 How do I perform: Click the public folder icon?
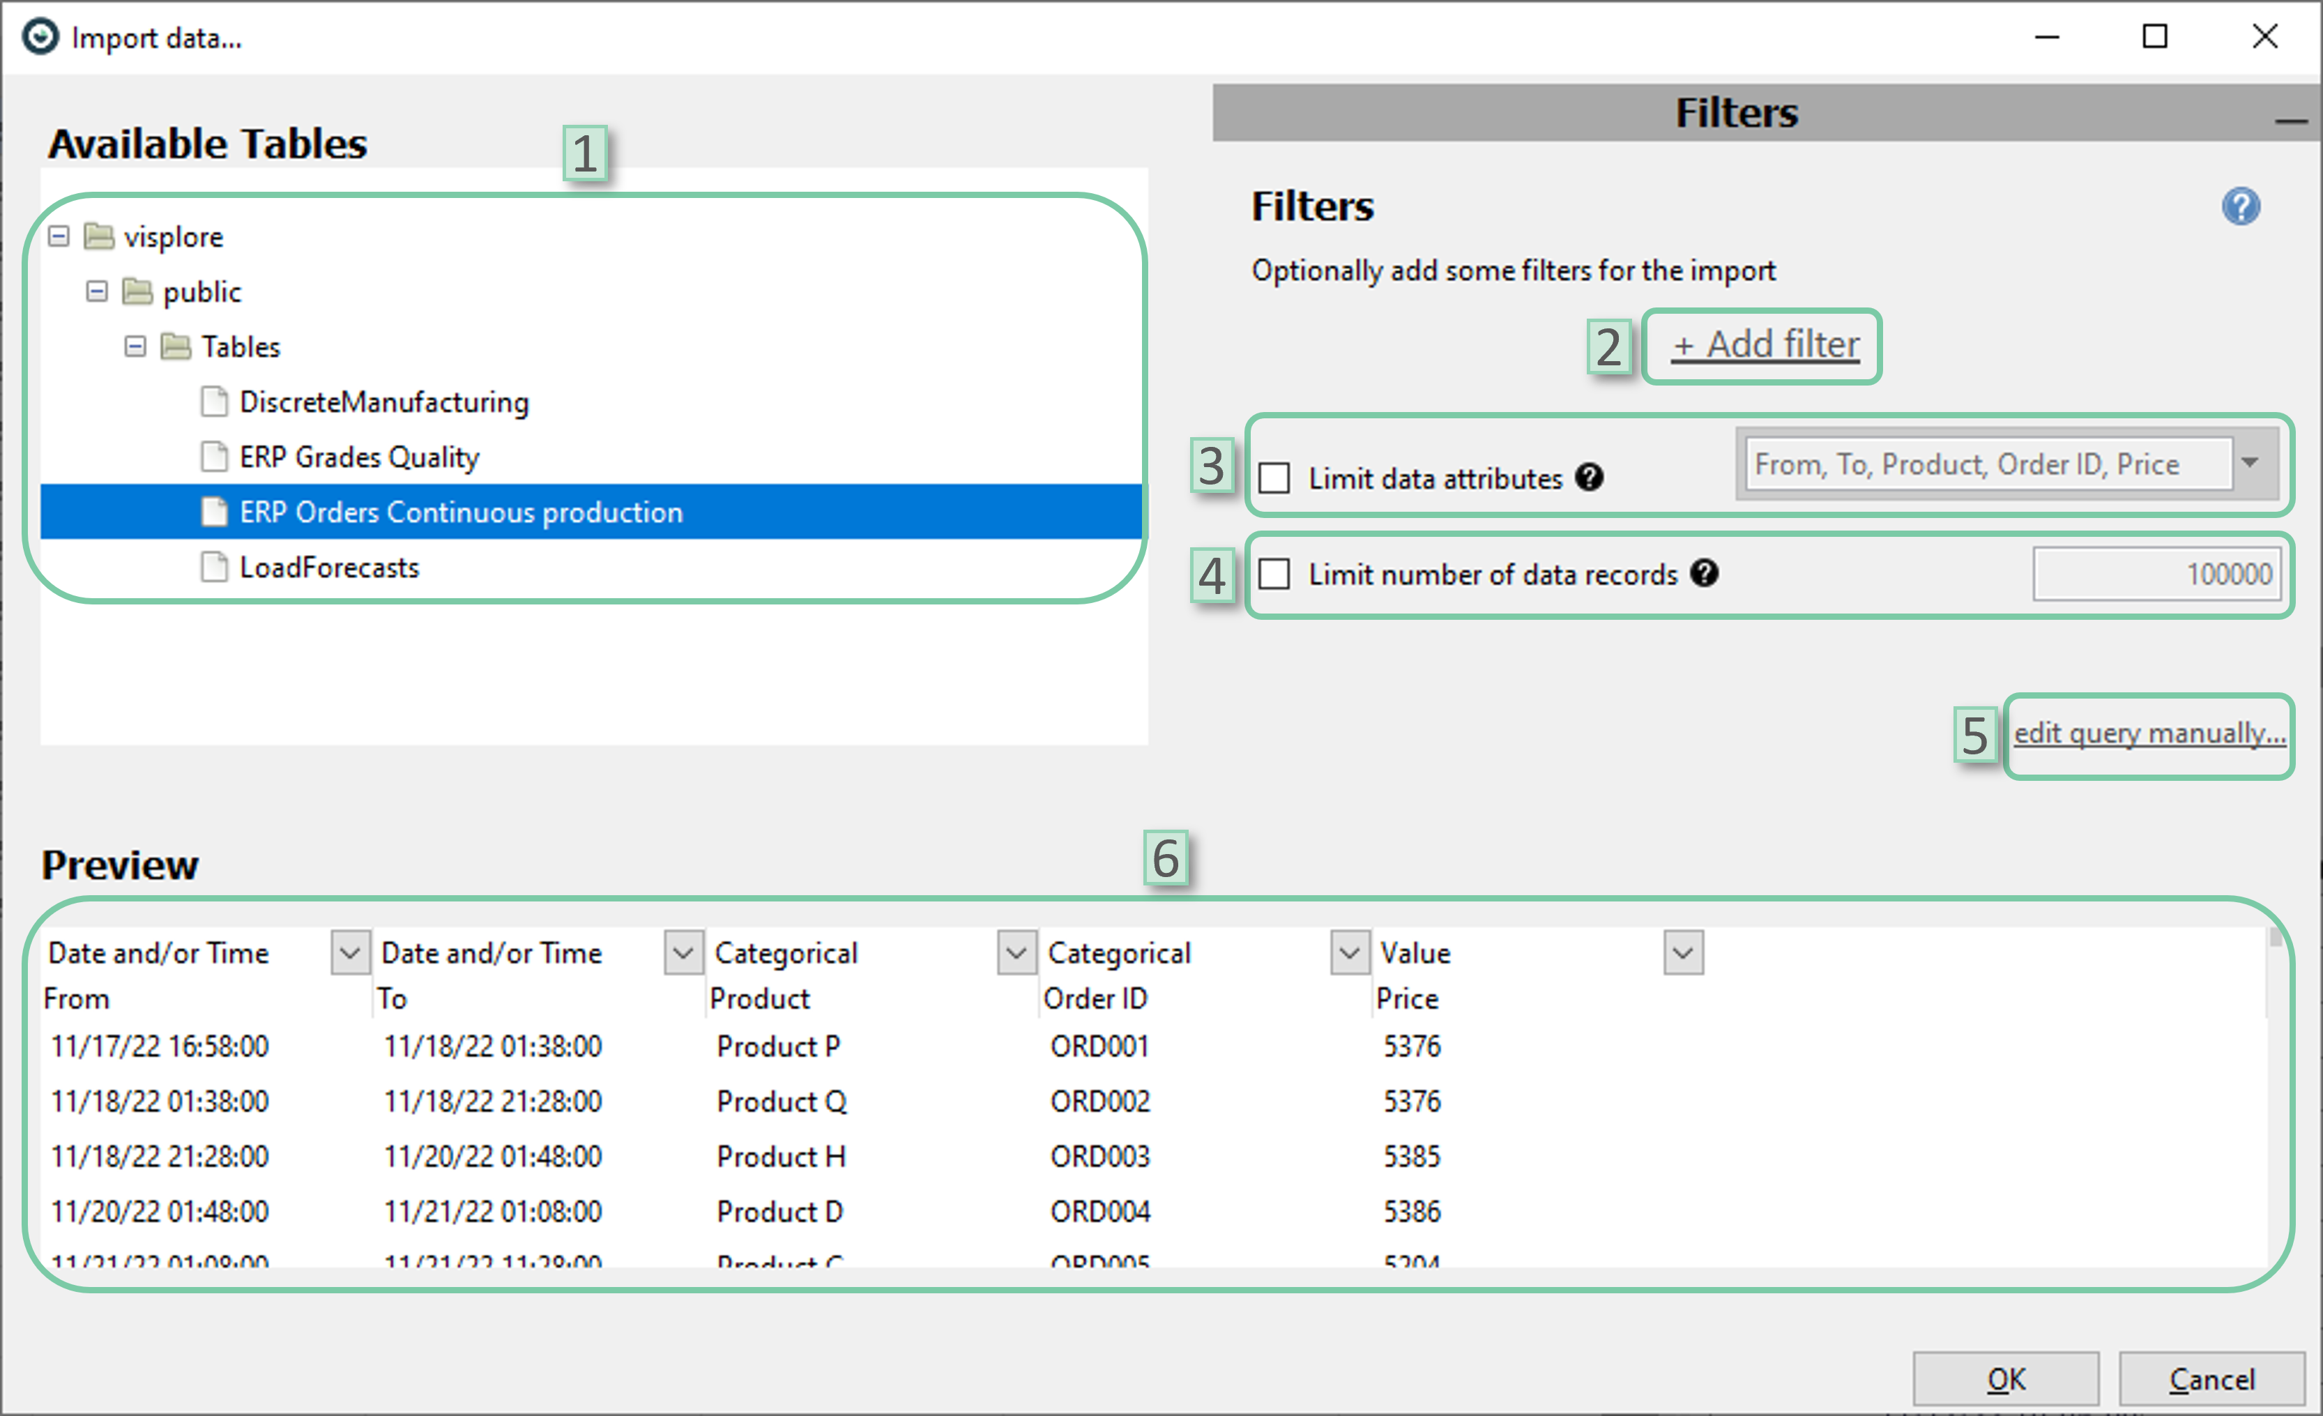137,291
